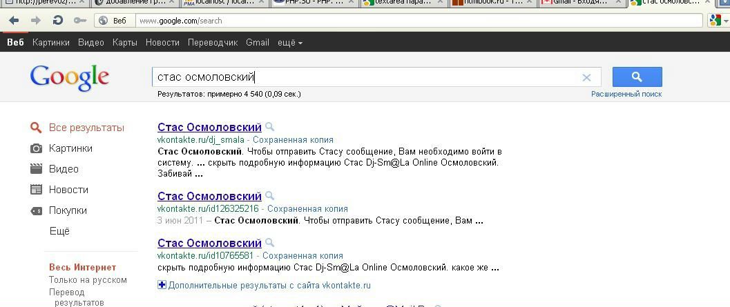Choose Покупки text in the left sidebar
Viewport: 730px width, 307px height.
(x=68, y=210)
